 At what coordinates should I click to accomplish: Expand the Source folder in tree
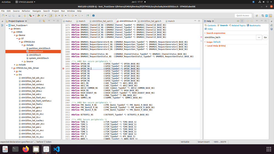22,61
